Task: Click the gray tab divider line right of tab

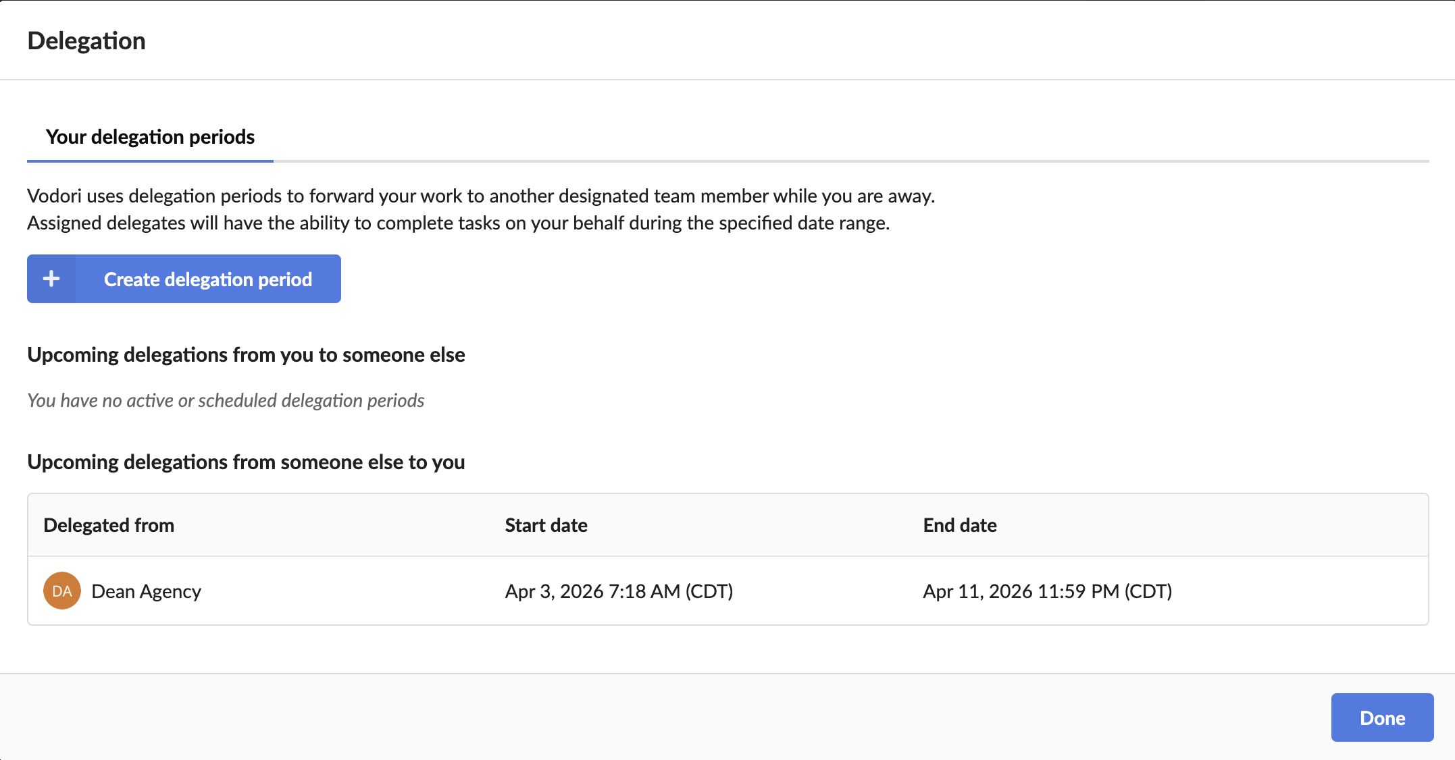Action: [x=851, y=161]
